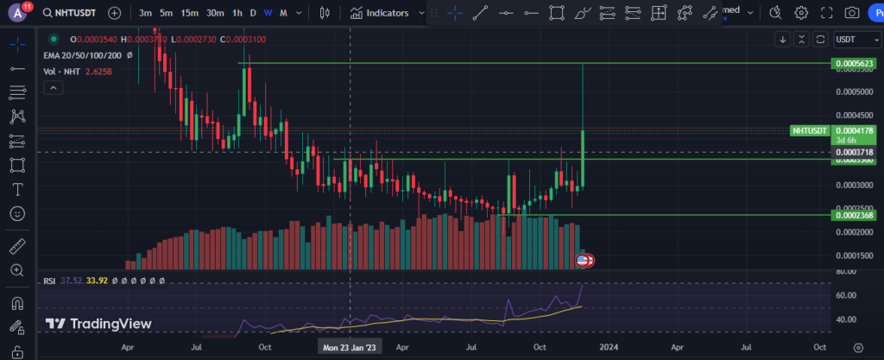Toggle the green market status indicator
884x360 pixels.
pyautogui.click(x=53, y=39)
